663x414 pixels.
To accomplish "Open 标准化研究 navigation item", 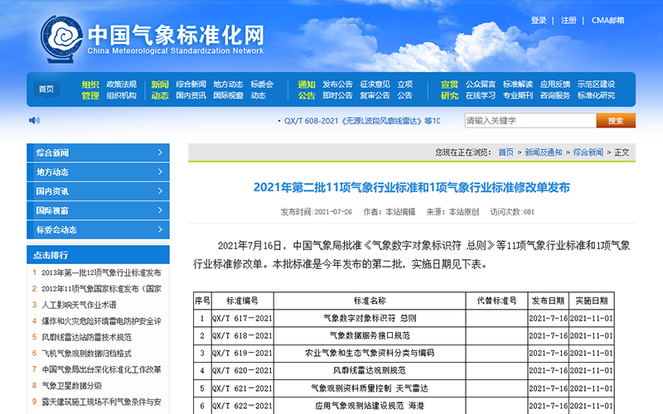I will point(596,95).
